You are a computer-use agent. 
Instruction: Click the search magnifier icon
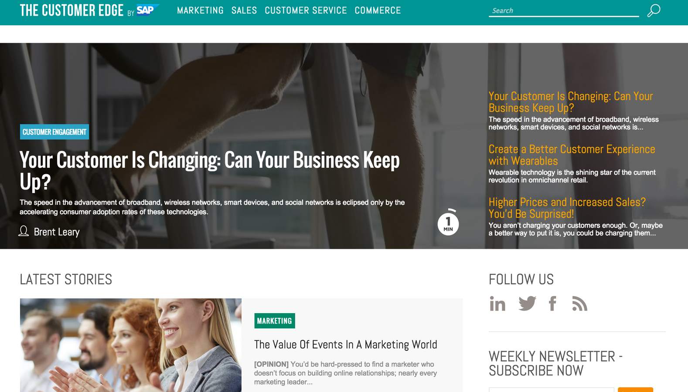coord(654,10)
